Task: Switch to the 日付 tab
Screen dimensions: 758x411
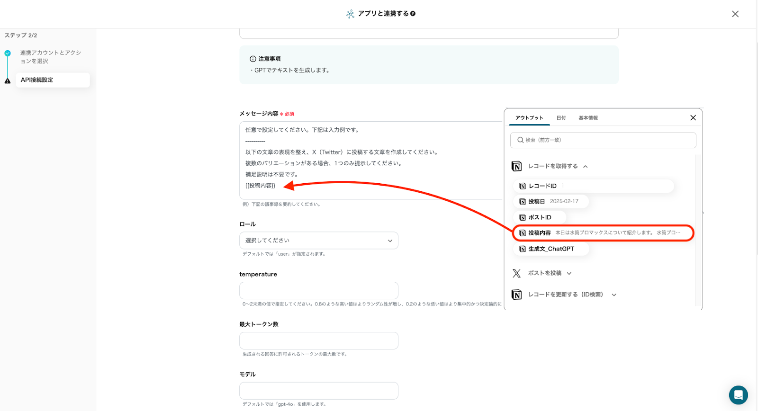Action: (561, 118)
